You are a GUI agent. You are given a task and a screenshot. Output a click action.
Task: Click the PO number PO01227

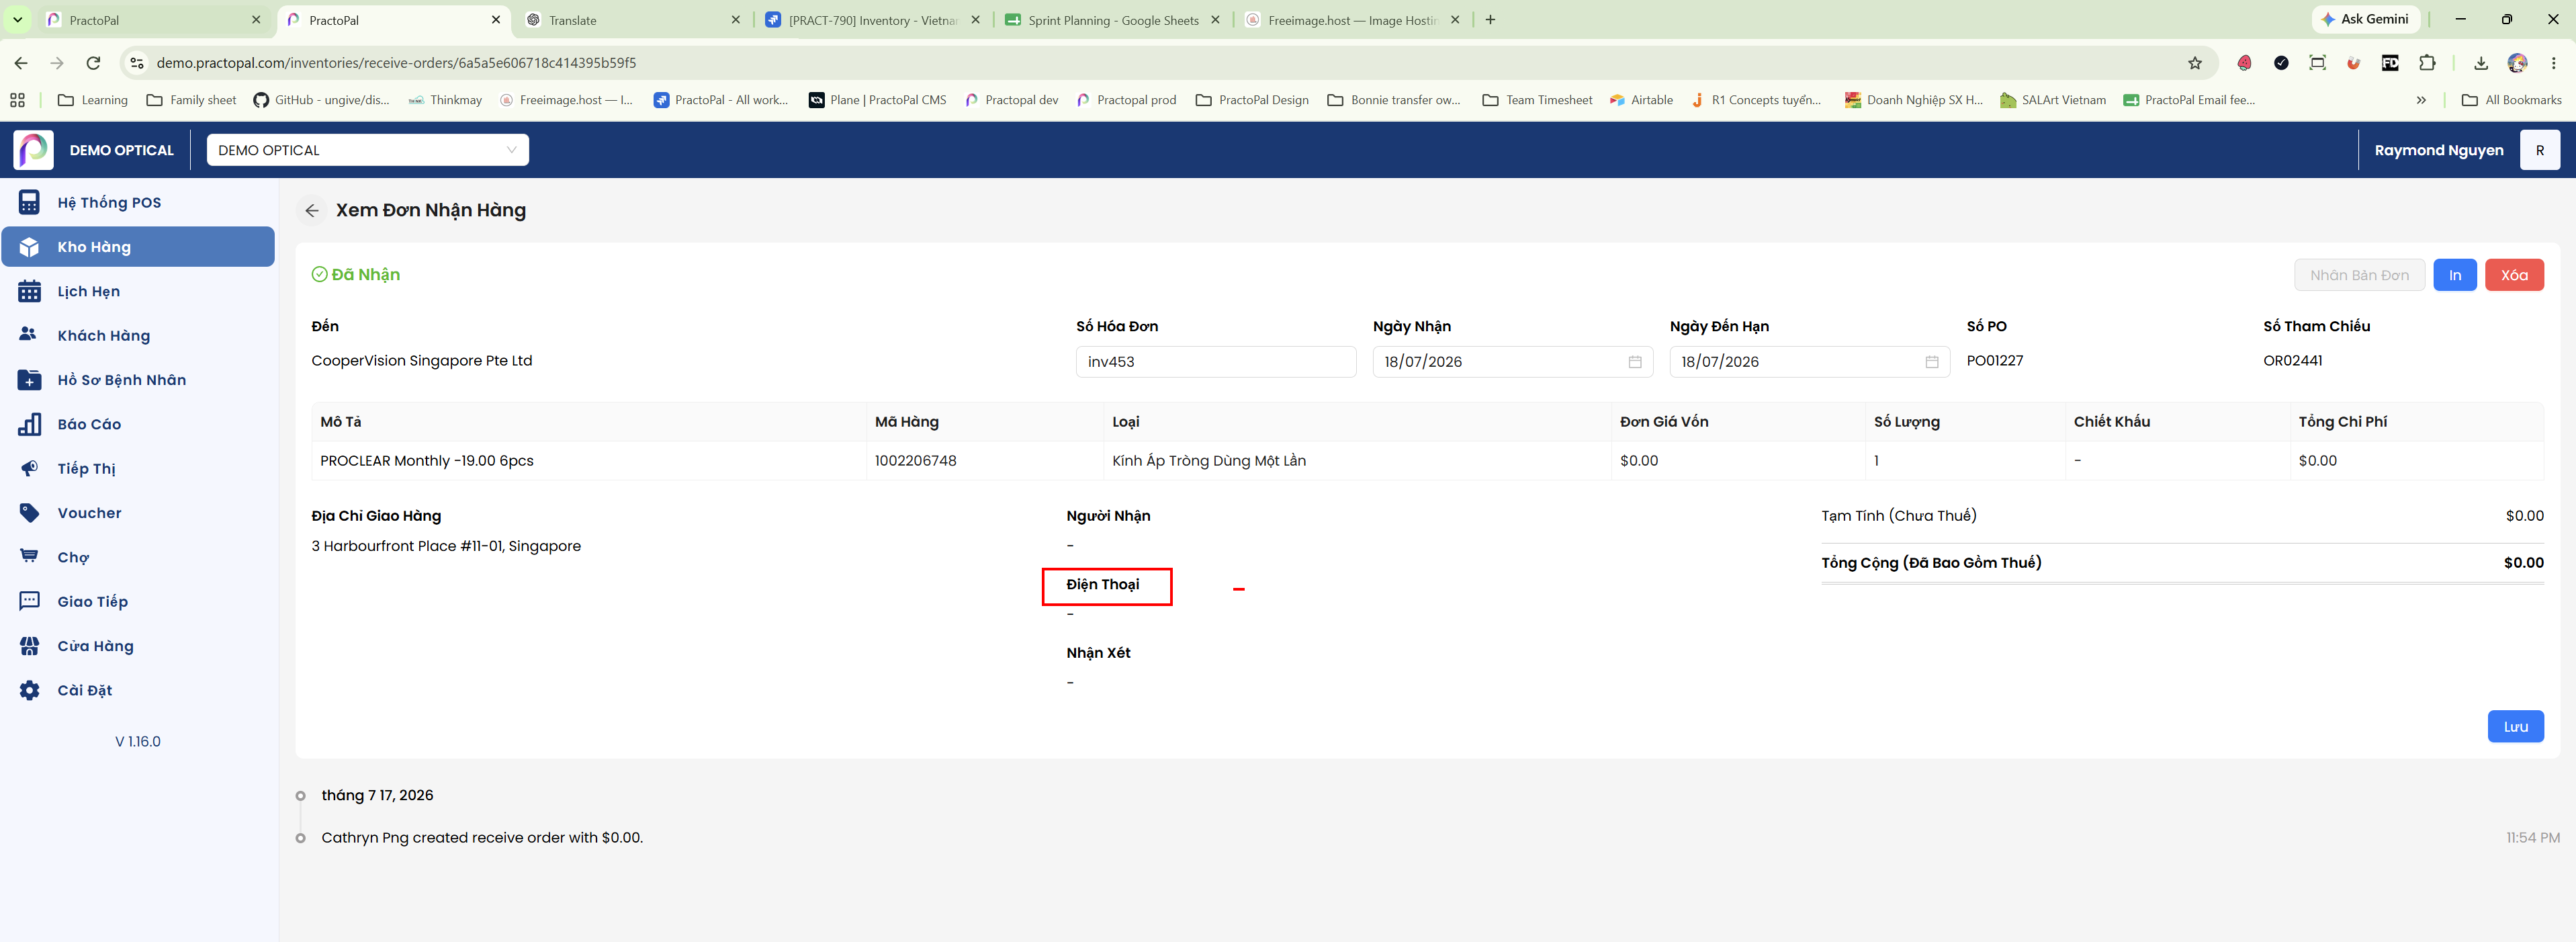1994,361
